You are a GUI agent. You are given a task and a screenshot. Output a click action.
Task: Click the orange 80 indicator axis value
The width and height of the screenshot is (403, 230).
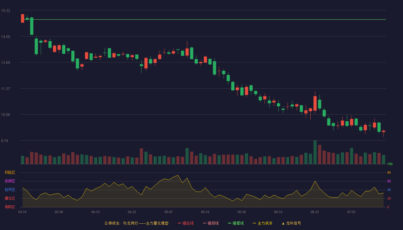(389, 173)
